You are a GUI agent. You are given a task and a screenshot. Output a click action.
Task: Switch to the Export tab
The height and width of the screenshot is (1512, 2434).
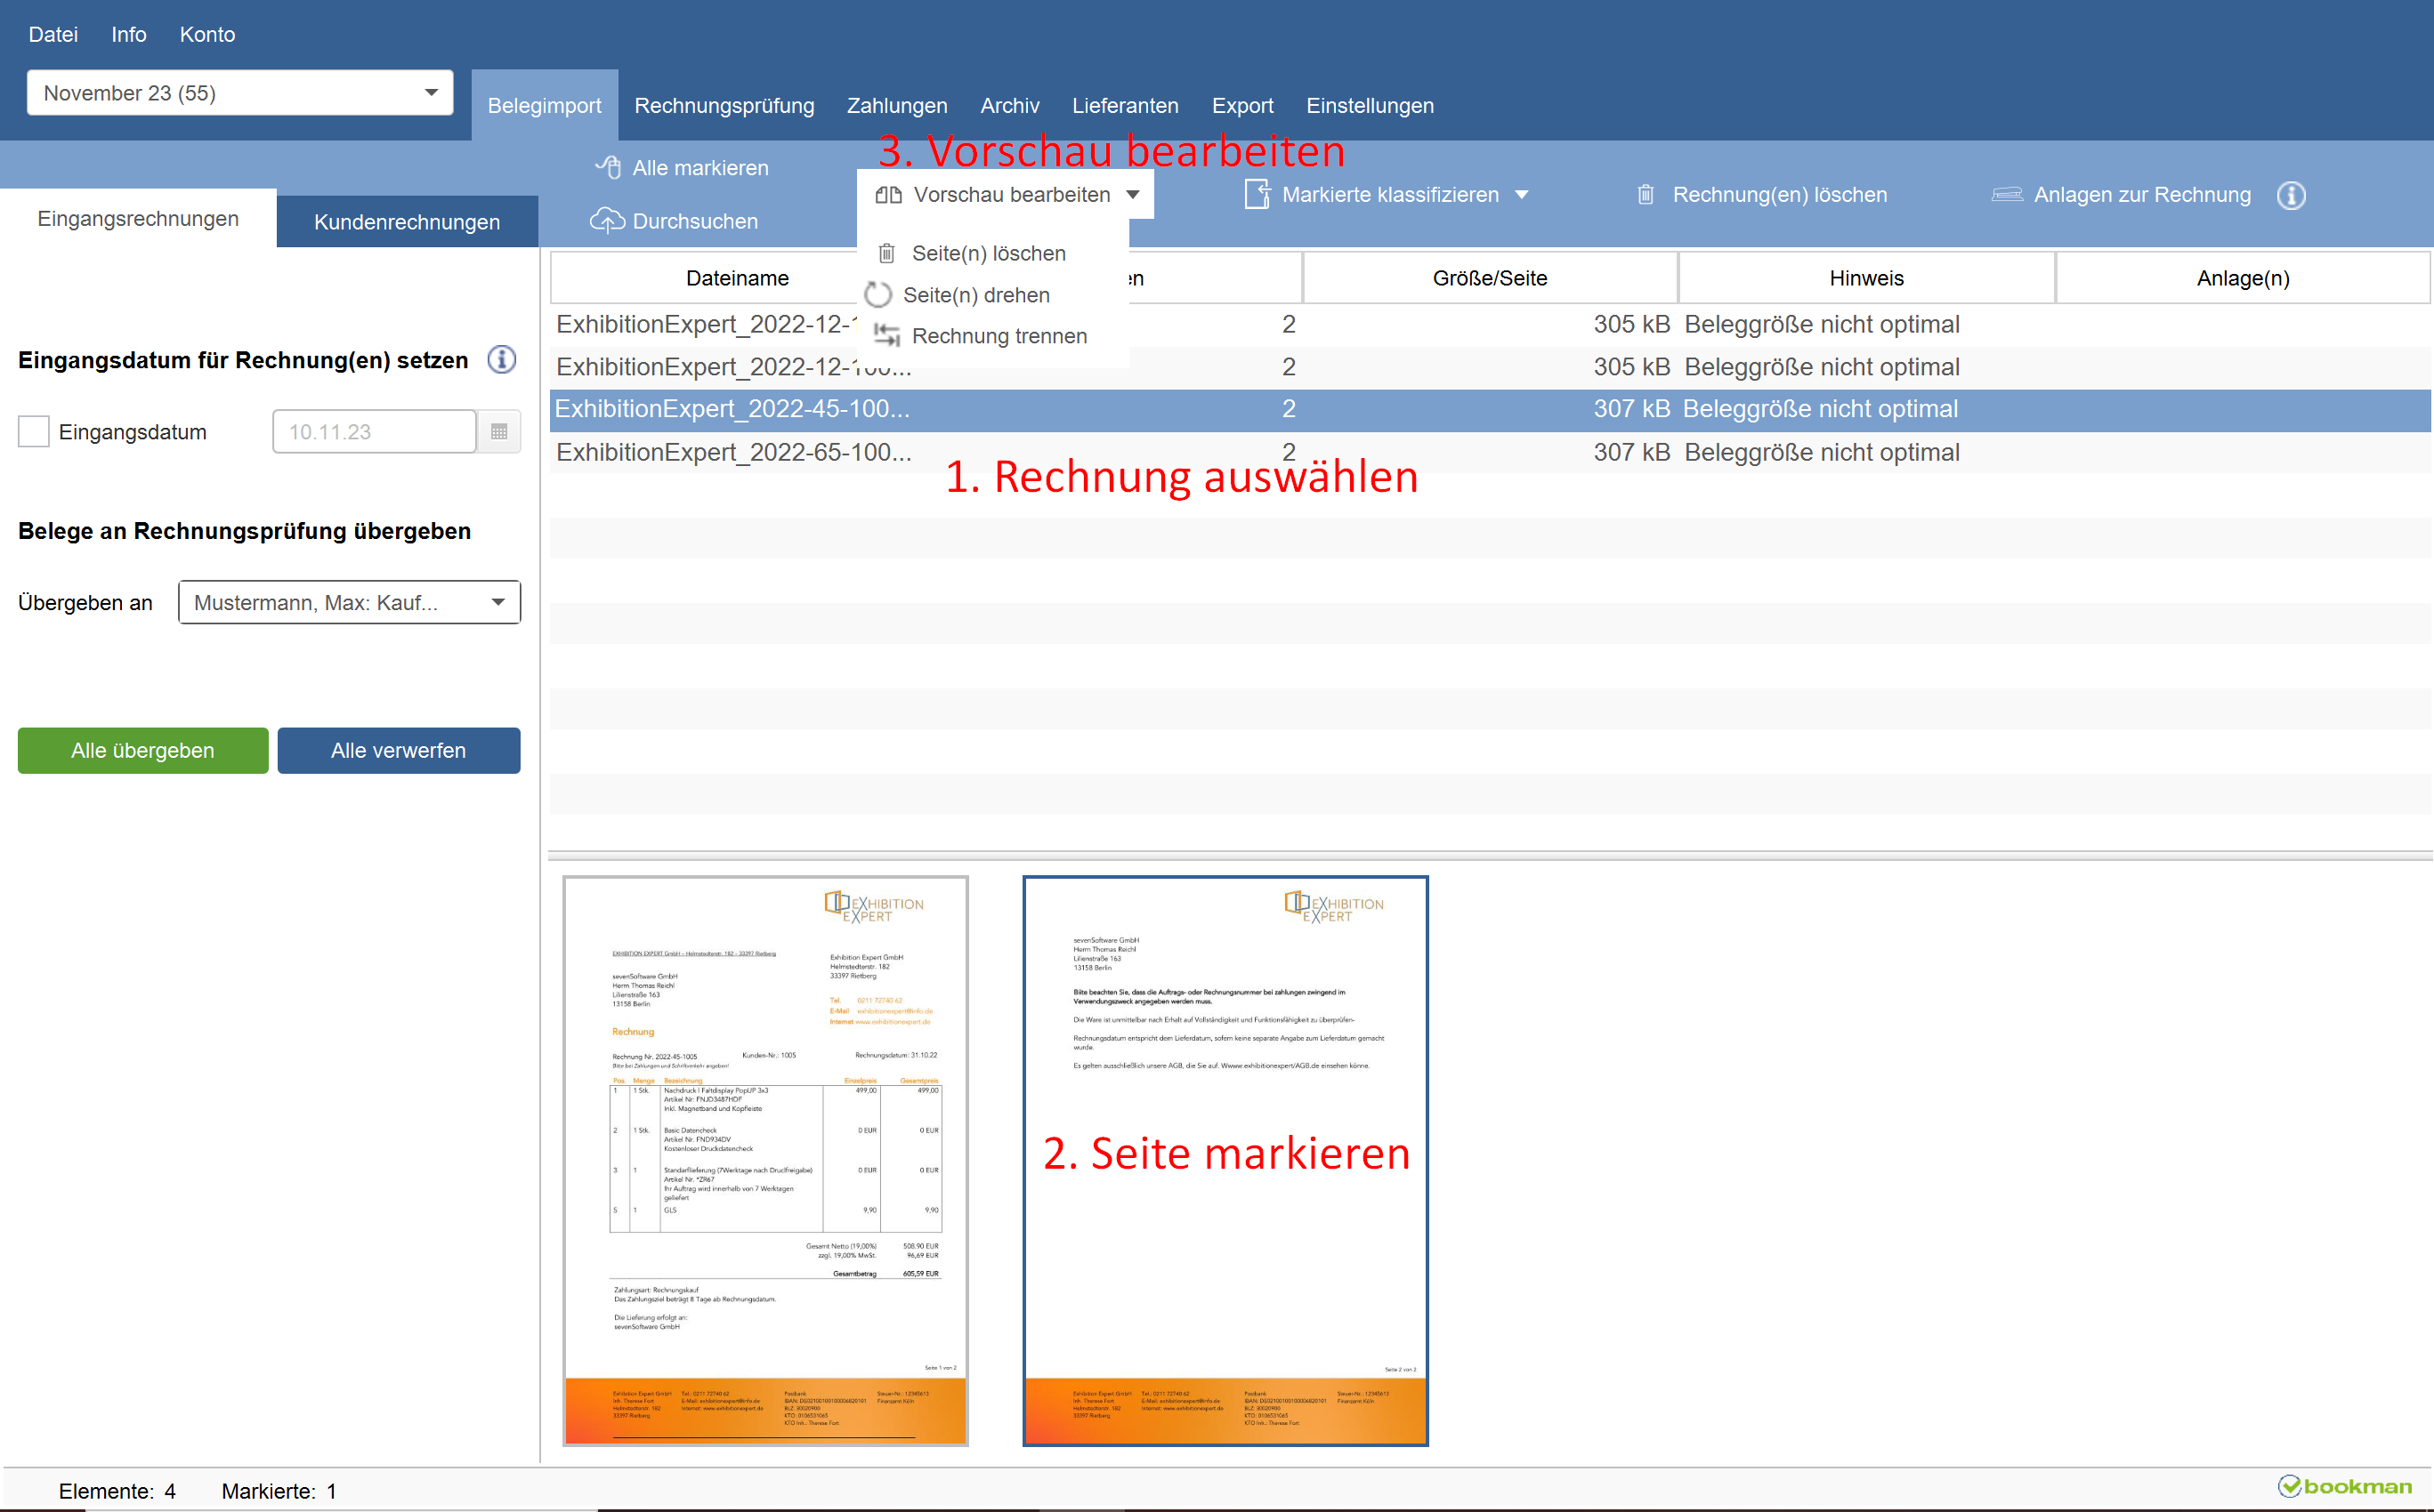[x=1241, y=105]
